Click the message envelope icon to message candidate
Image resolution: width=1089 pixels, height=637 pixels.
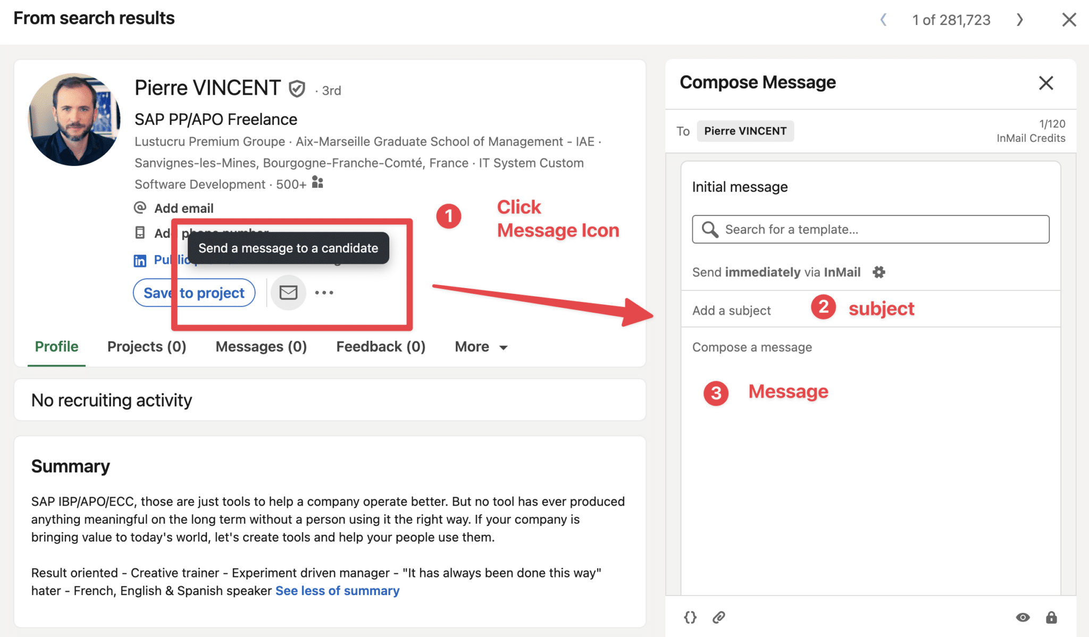288,292
